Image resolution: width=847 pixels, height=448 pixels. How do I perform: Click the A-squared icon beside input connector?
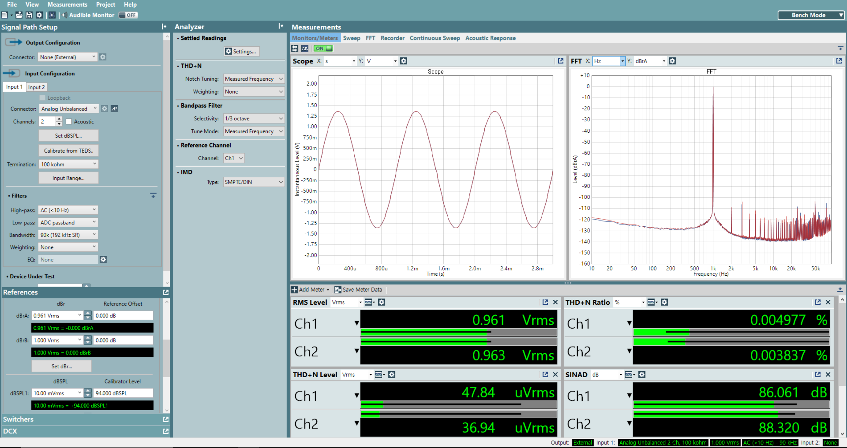[x=114, y=109]
